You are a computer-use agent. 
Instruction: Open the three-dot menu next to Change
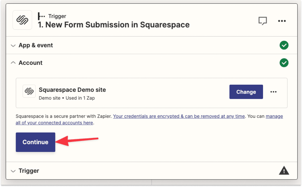point(273,92)
